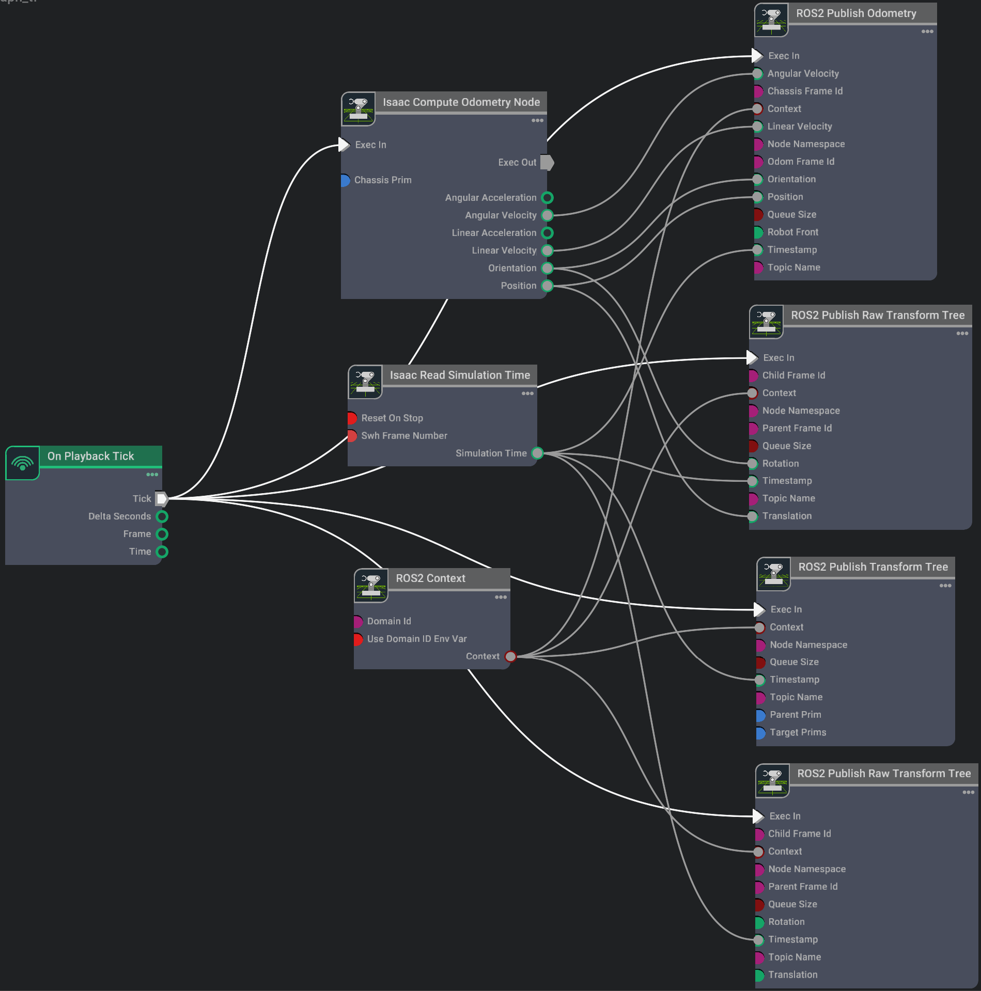Select Orientation output port on Compute Odometry
The width and height of the screenshot is (981, 991).
[548, 268]
